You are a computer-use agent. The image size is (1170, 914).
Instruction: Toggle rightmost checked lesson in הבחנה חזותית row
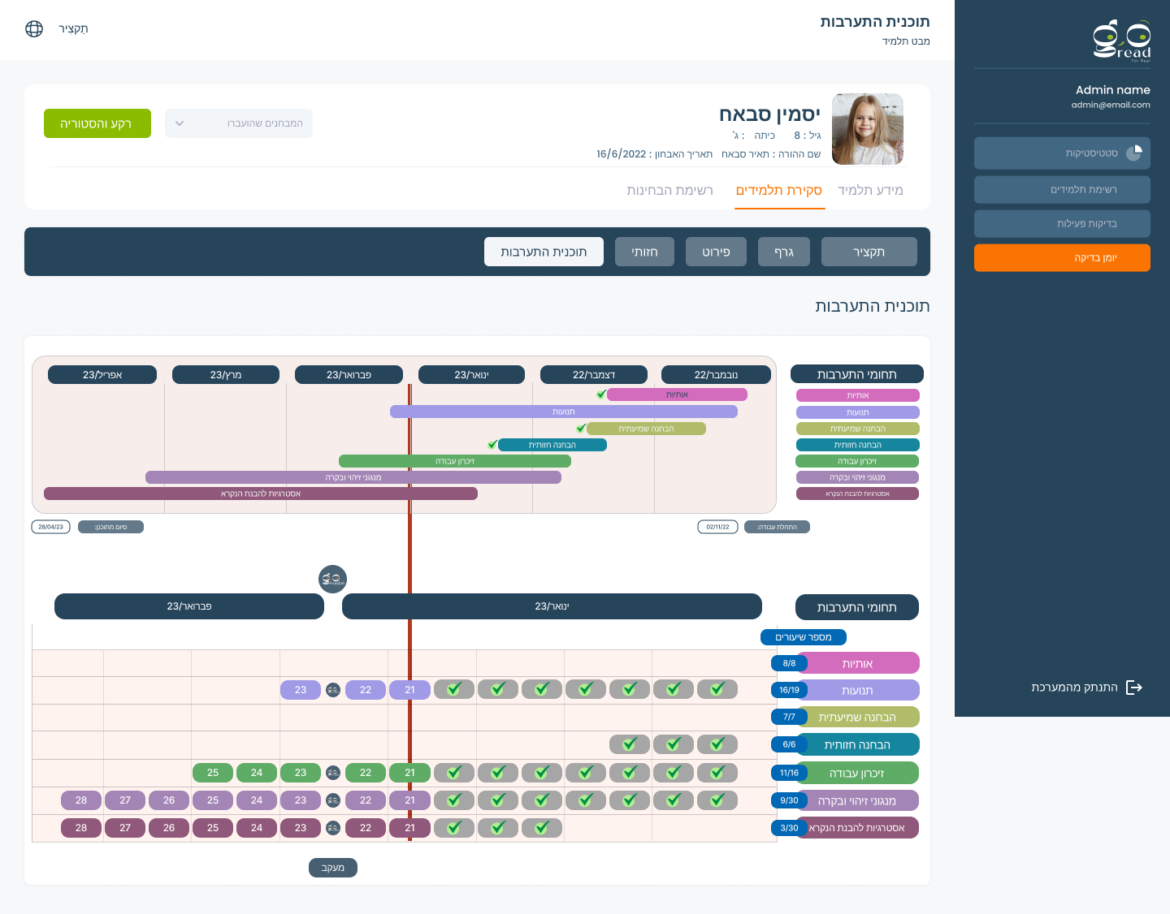[717, 744]
